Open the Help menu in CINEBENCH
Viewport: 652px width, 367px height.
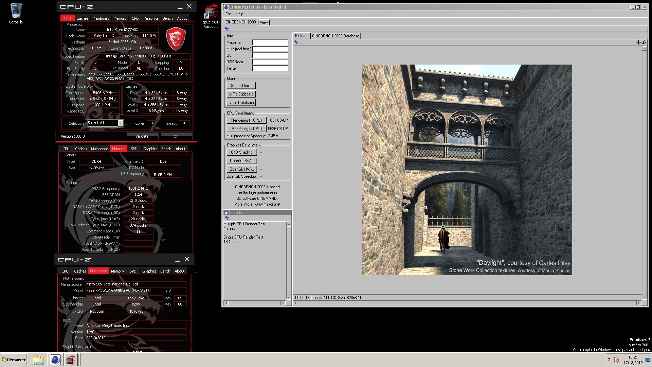coord(239,14)
